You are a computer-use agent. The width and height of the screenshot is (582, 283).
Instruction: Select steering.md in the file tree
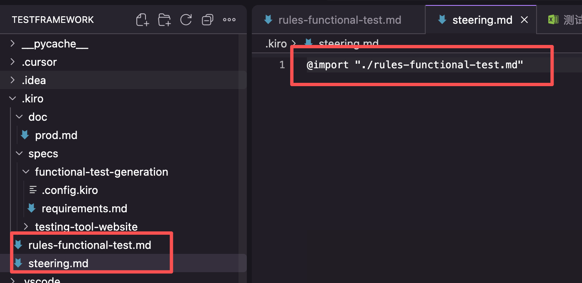pos(58,263)
